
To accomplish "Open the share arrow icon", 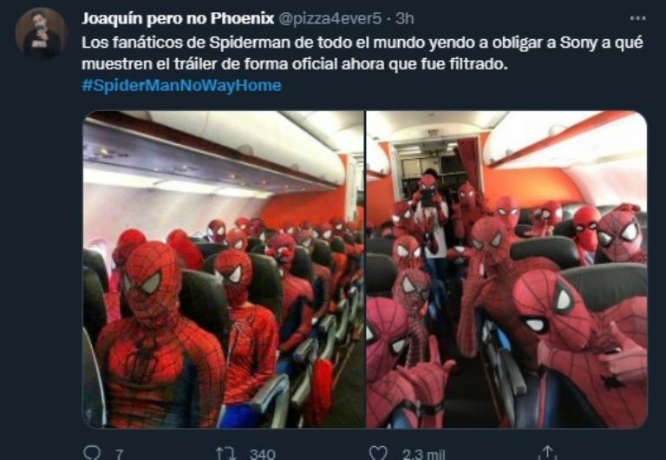I will coord(547,452).
